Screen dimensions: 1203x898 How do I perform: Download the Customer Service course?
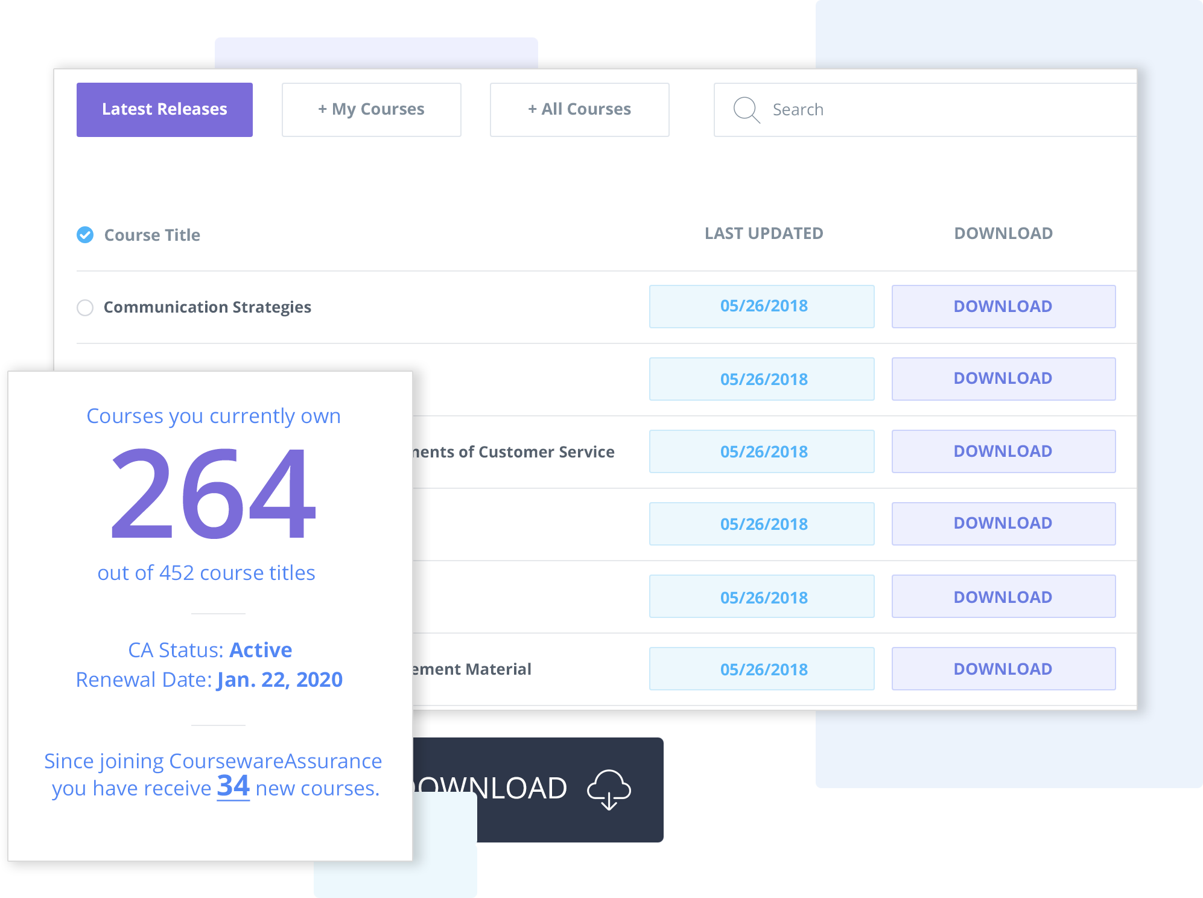coord(1003,451)
